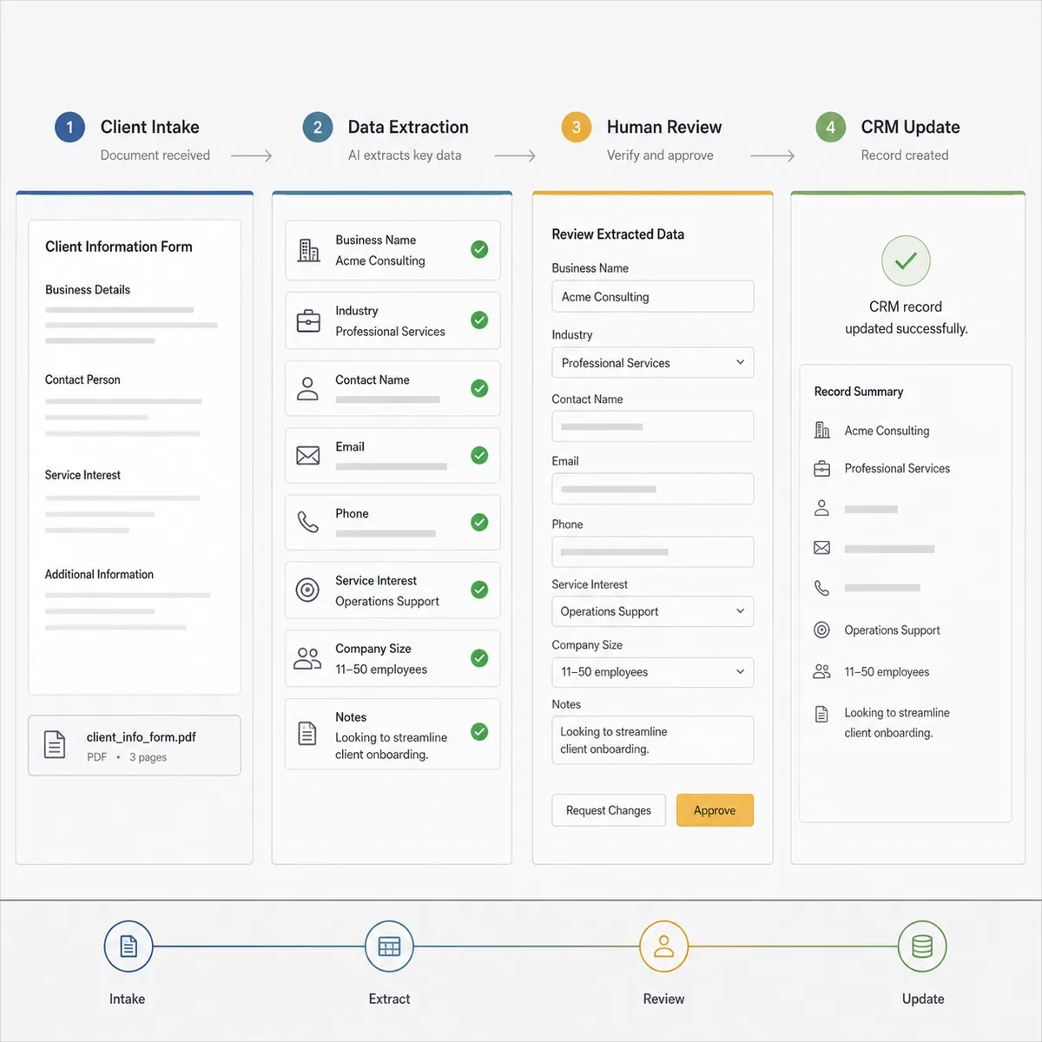Click the target icon on Service Interest card
Viewport: 1042px width, 1042px height.
(307, 590)
